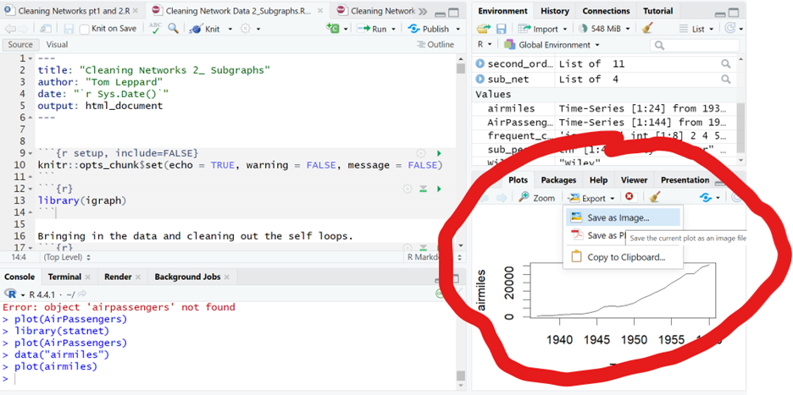Click load workspace folder icon in Environment

click(484, 29)
